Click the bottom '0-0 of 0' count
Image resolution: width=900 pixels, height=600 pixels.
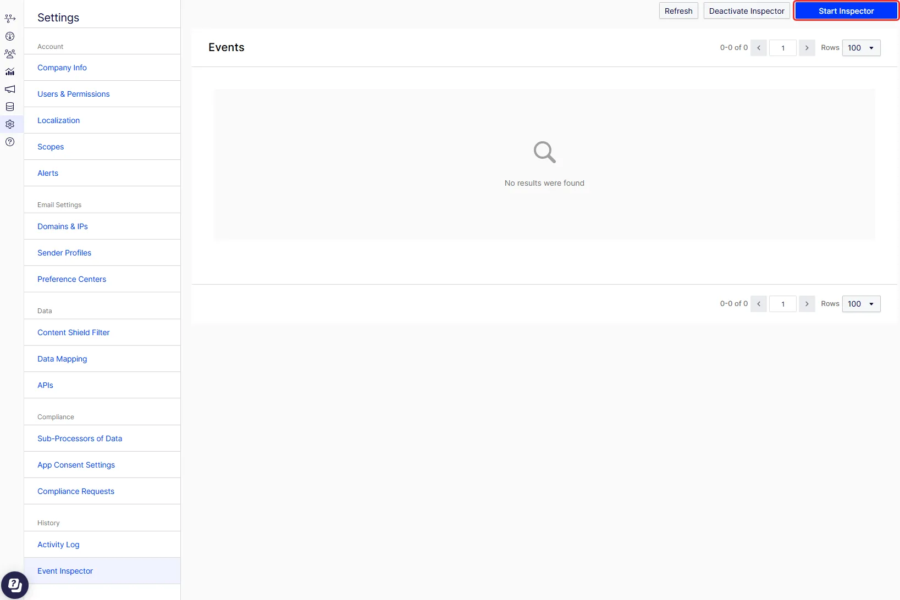pyautogui.click(x=734, y=304)
